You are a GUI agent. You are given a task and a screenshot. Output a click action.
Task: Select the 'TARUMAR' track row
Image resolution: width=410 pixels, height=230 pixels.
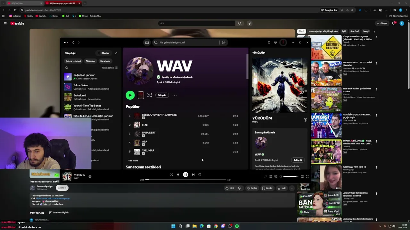[x=185, y=152]
